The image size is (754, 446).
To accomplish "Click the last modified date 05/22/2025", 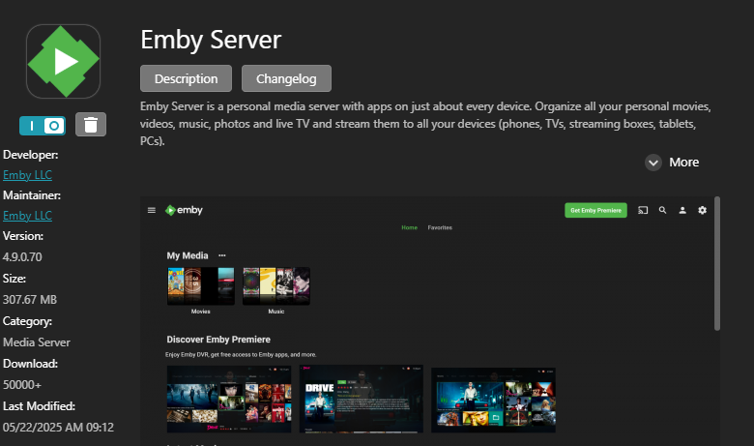I will point(58,428).
